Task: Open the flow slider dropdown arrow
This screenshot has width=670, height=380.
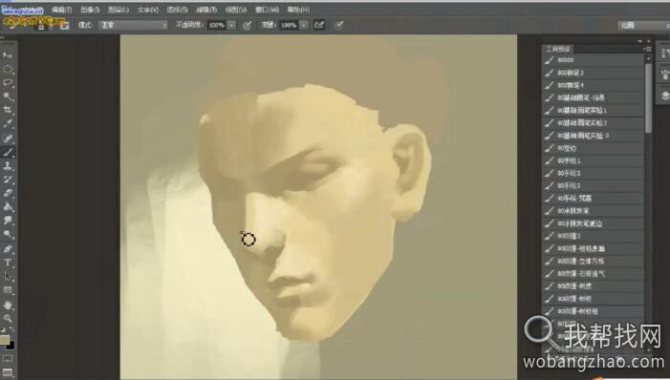Action: (x=304, y=25)
